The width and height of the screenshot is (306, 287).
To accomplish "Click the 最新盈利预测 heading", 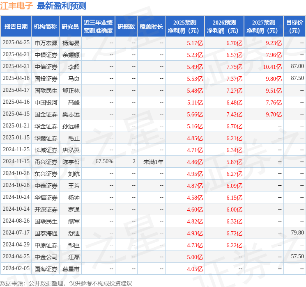I will tap(62, 6).
